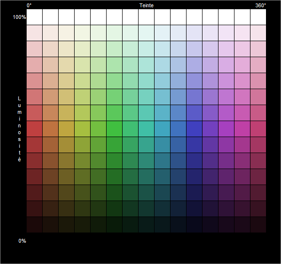Click the "360°" hue label
The height and width of the screenshot is (264, 281).
[x=261, y=5]
